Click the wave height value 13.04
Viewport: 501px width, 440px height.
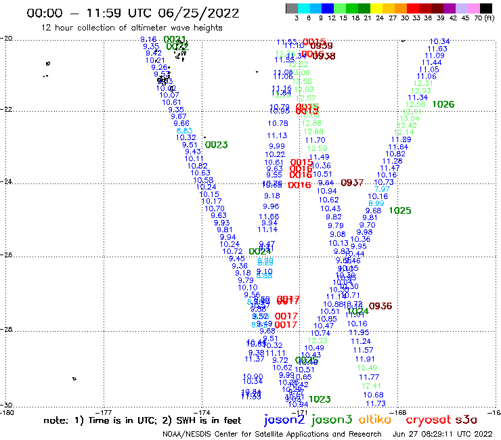[410, 118]
